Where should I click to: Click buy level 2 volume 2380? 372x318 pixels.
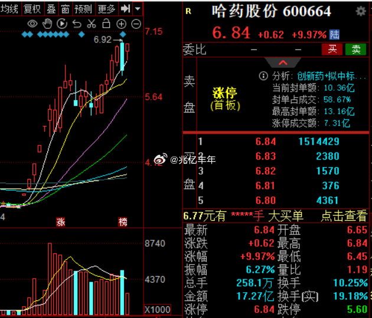pos(328,156)
